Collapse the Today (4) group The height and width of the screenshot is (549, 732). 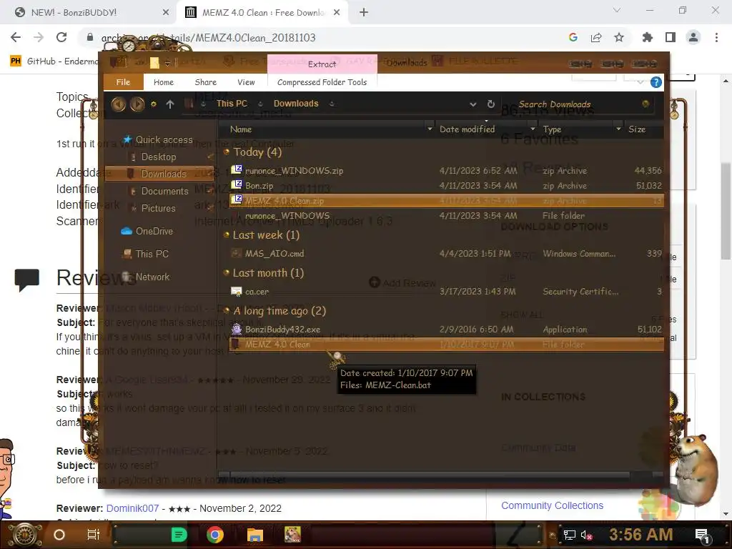227,152
